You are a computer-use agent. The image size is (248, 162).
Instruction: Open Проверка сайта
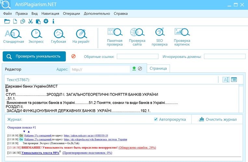point(137,37)
